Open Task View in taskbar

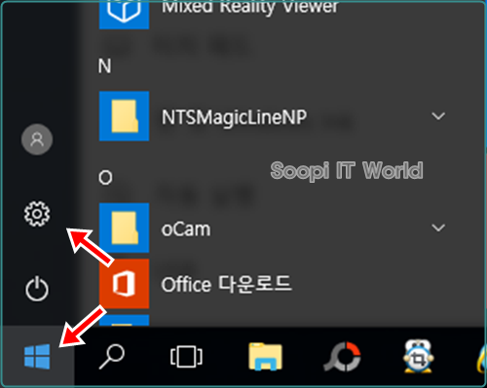[x=186, y=357]
